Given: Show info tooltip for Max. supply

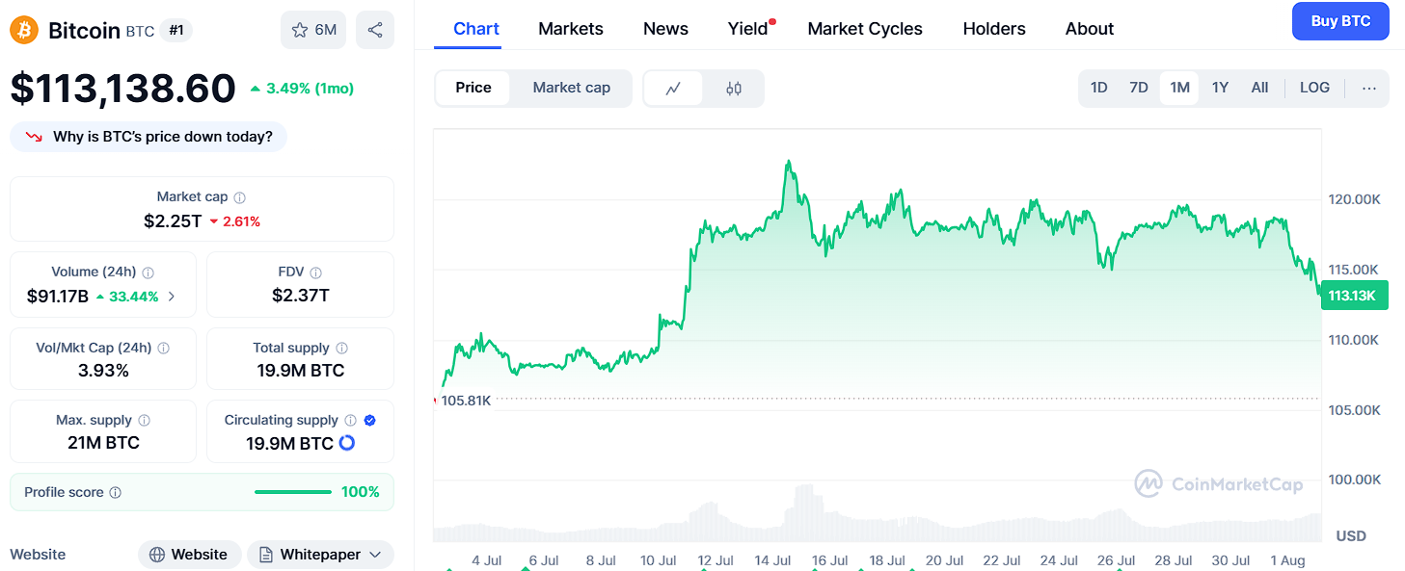Looking at the screenshot, I should 145,420.
